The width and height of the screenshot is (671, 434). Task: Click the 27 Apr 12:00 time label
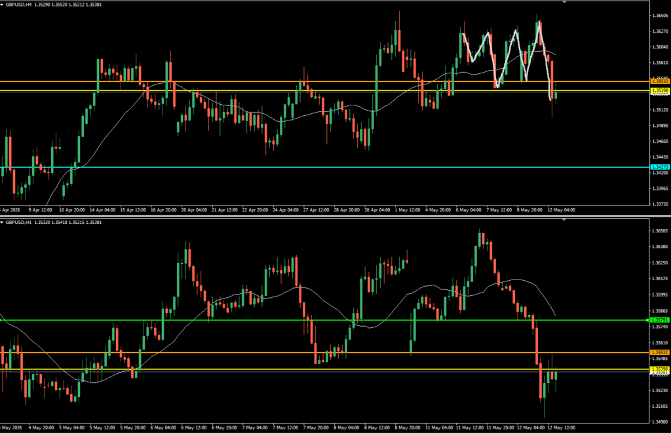point(316,210)
